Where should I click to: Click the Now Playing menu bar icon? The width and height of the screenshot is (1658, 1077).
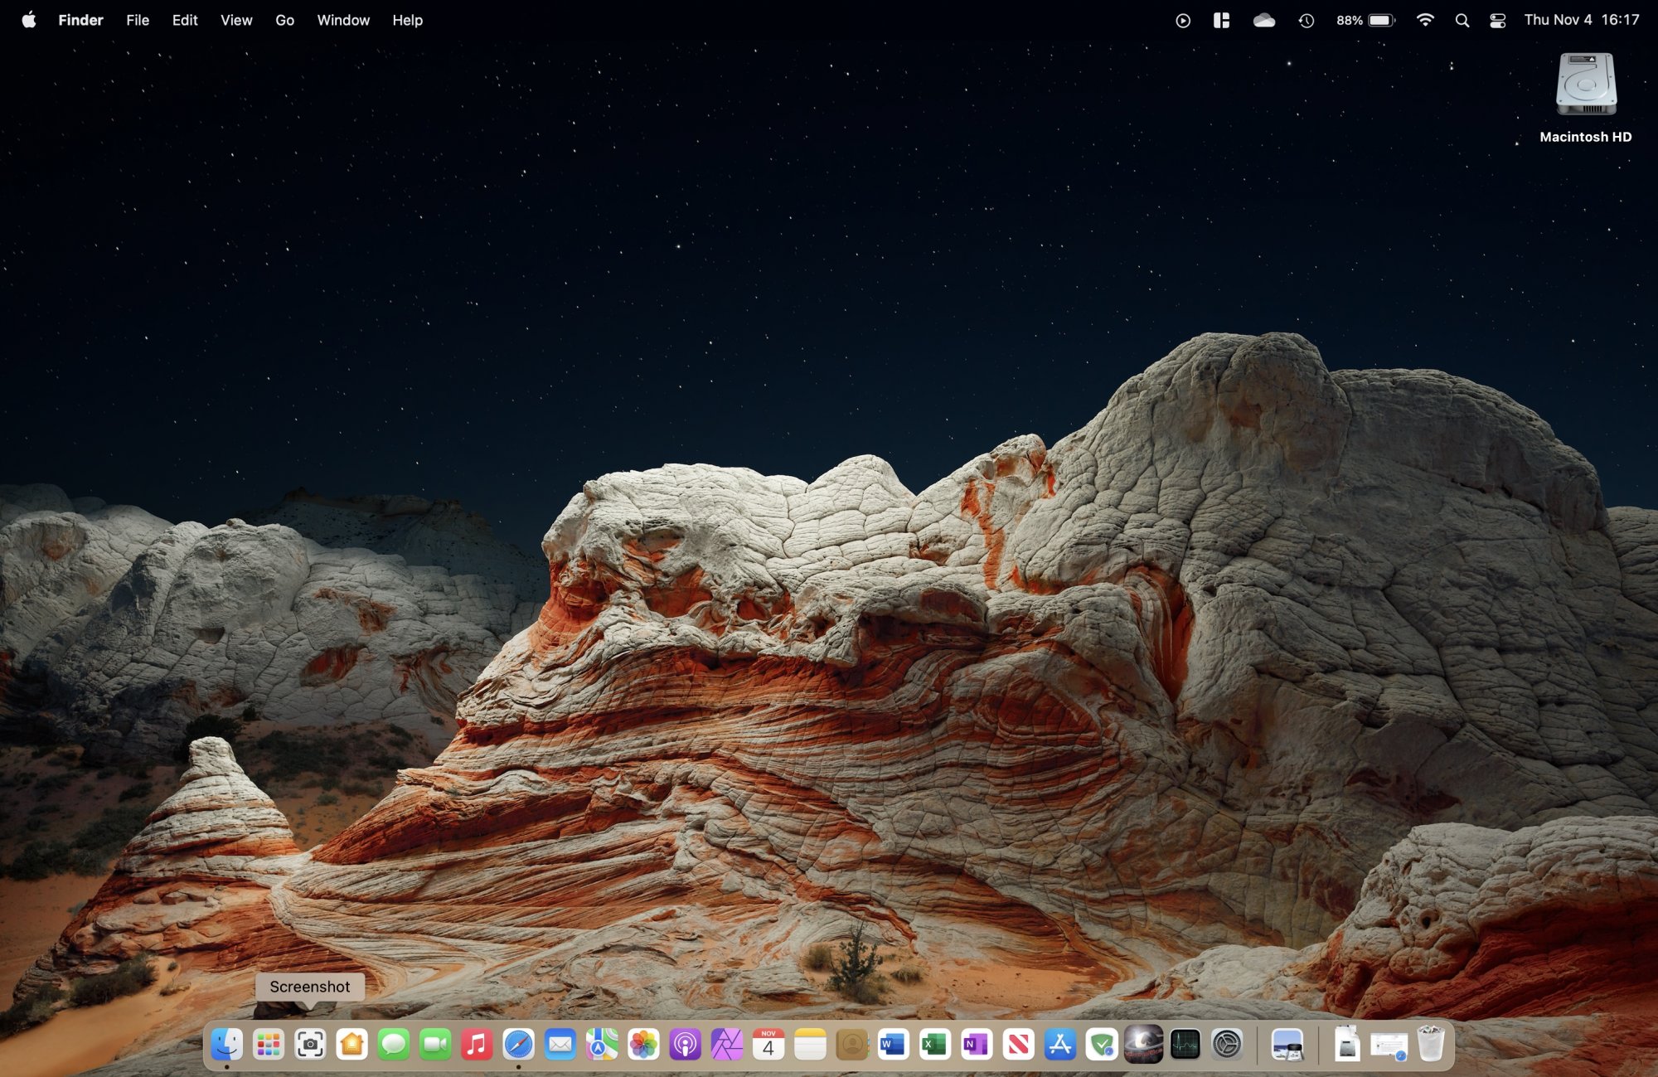coord(1183,20)
